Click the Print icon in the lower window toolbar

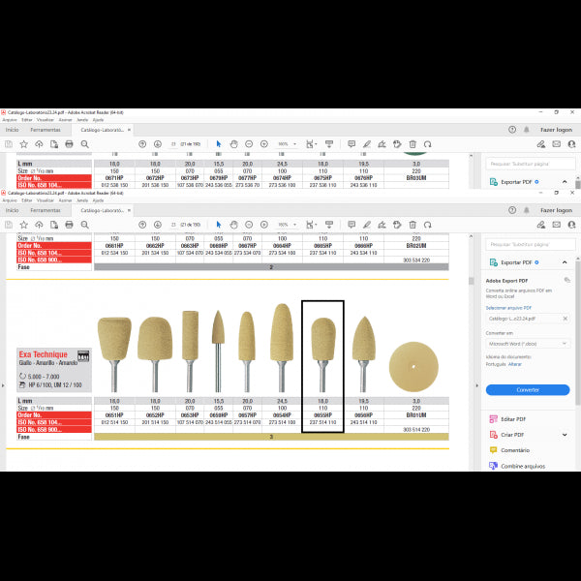point(69,224)
